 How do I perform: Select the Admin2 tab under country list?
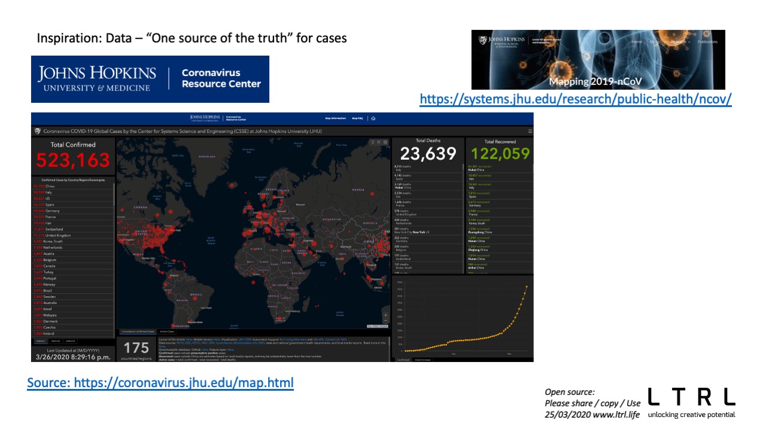point(56,341)
